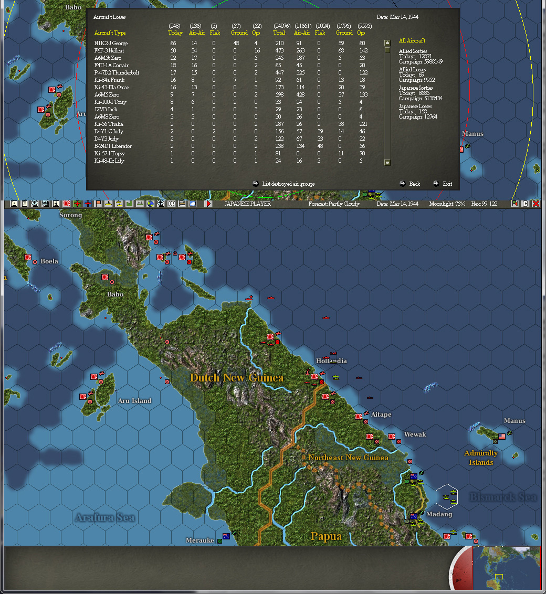Select the All Aircraft filter
Viewport: 546px width, 594px height.
click(x=412, y=40)
